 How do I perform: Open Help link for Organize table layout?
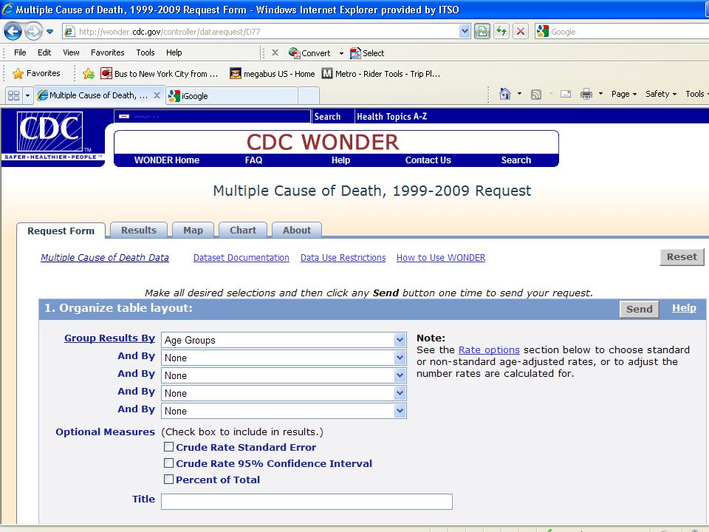coord(684,308)
